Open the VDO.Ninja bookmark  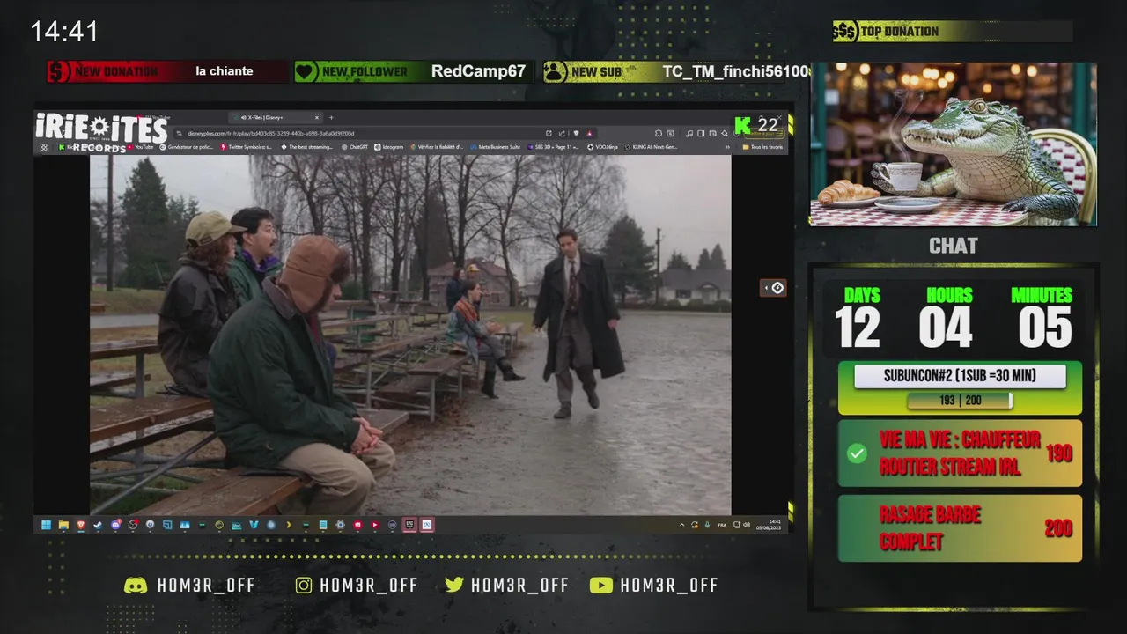point(603,147)
